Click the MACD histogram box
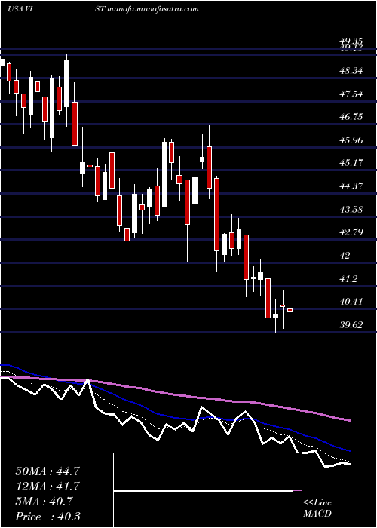 pos(207,490)
